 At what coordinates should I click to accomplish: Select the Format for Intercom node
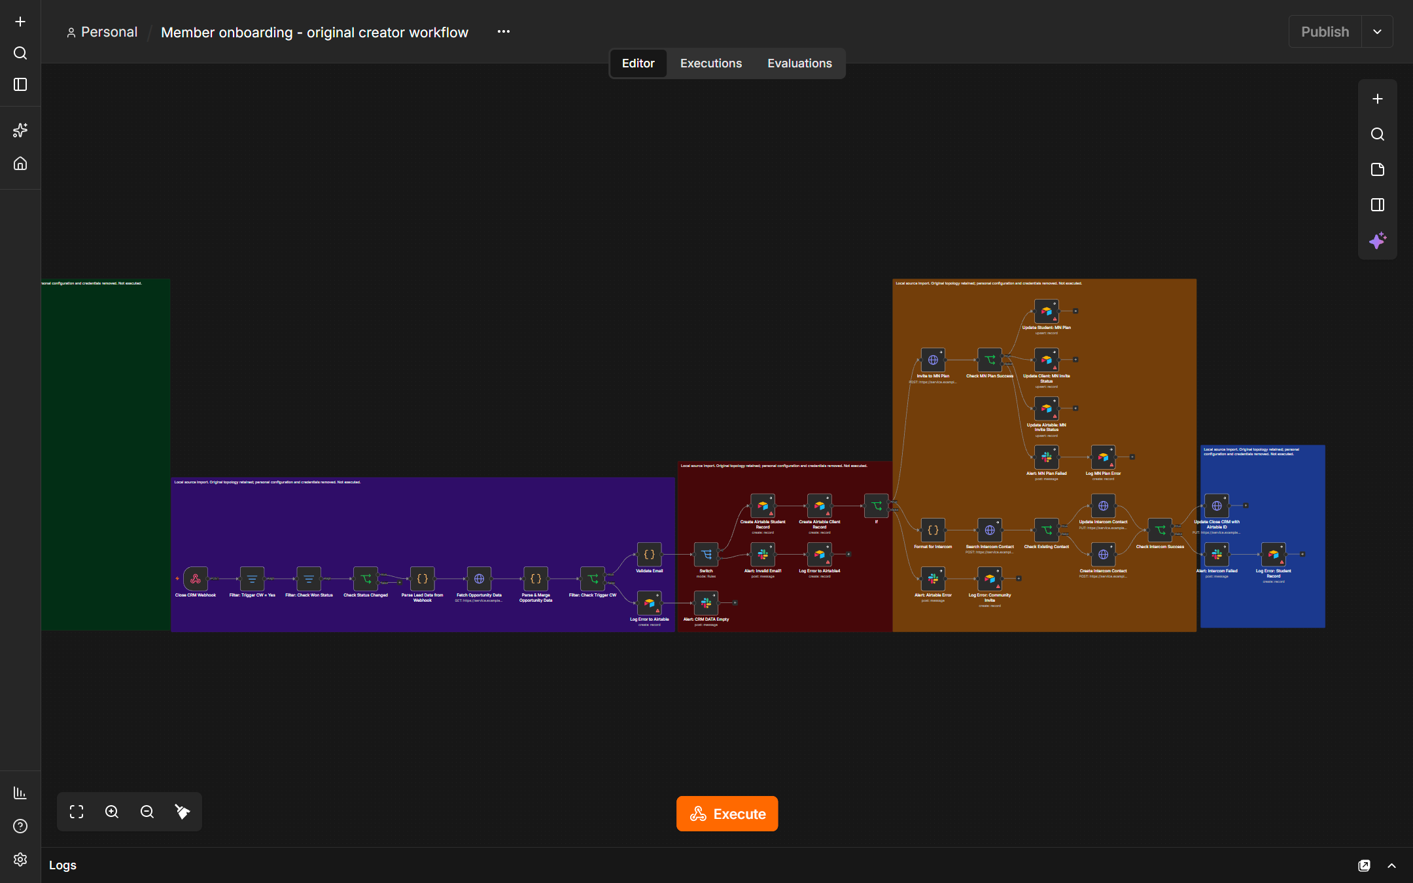click(x=933, y=530)
